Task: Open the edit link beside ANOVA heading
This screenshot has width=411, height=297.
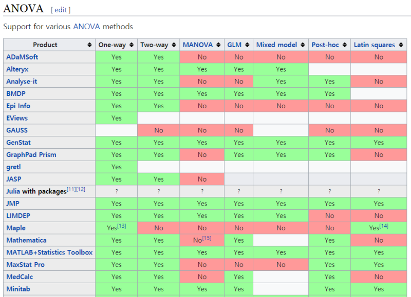Action: point(61,10)
